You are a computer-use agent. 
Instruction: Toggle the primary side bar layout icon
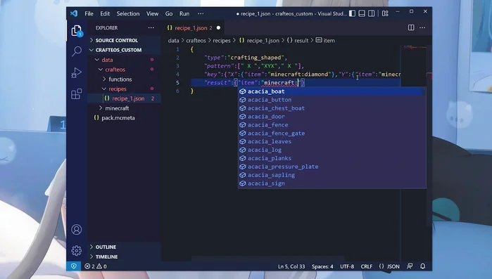(x=353, y=13)
